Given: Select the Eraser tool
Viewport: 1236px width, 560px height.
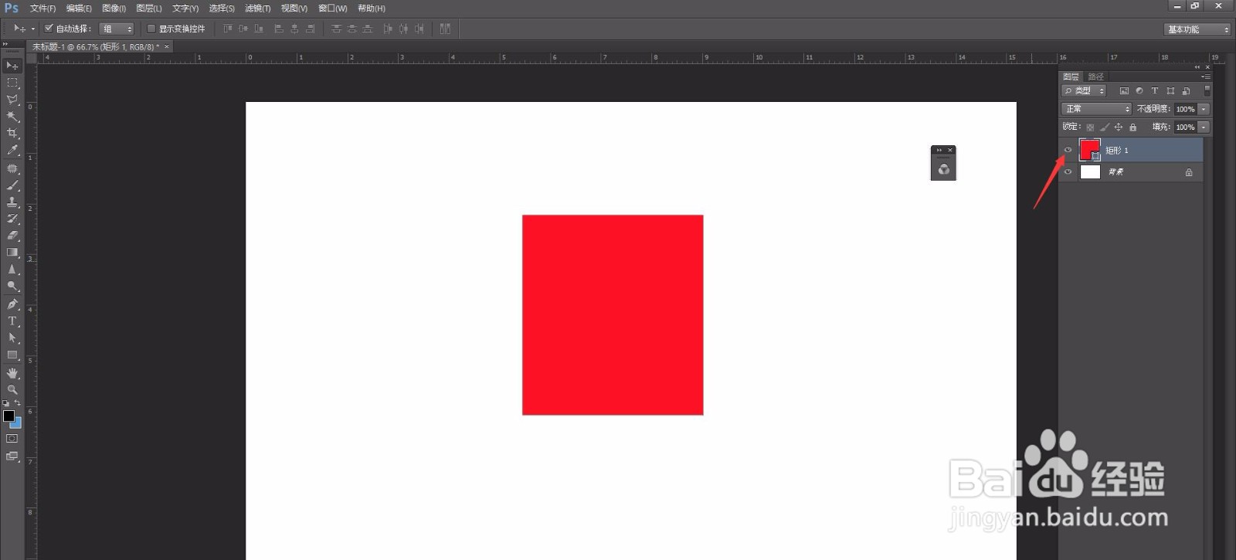Looking at the screenshot, I should pos(12,236).
